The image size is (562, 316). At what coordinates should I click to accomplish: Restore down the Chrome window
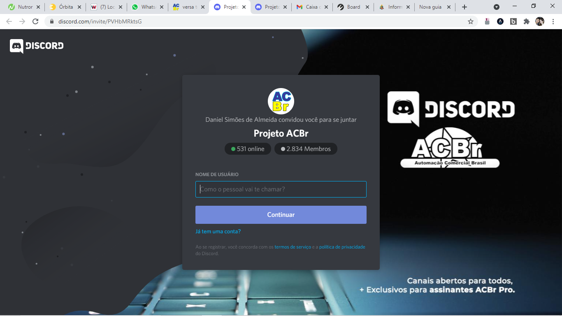[534, 6]
